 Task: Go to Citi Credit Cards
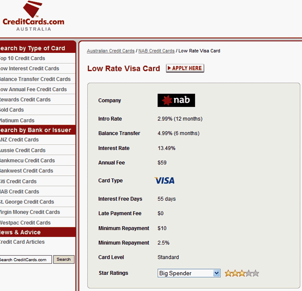click(x=18, y=181)
